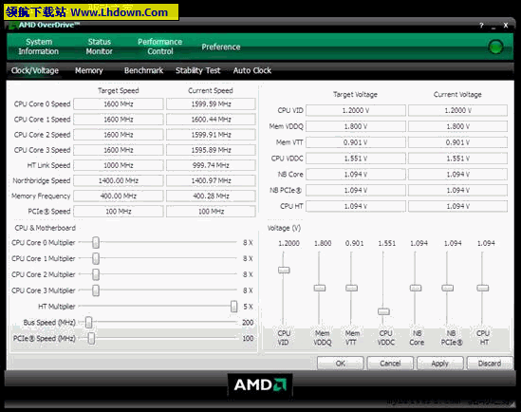Open the help question mark button
This screenshot has height=412, width=521.
click(481, 26)
